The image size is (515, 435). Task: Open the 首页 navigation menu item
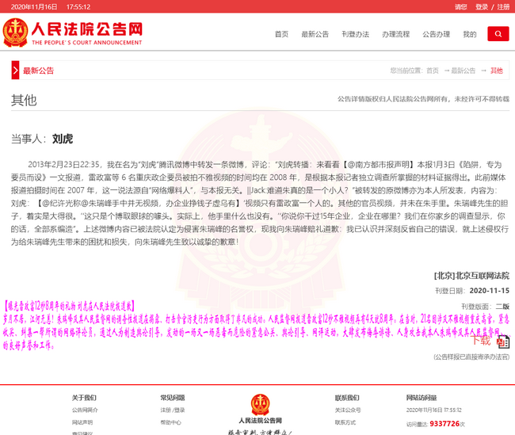click(281, 34)
